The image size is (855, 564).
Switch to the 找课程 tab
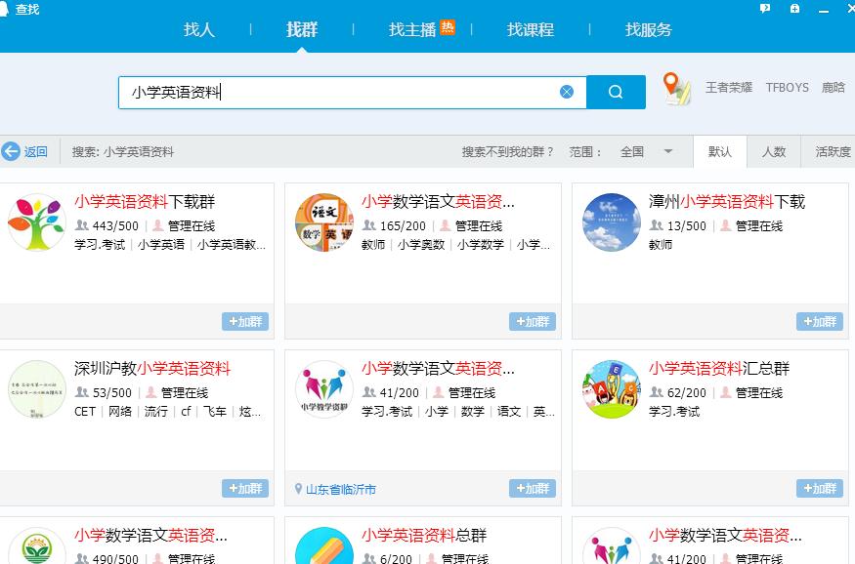pos(533,29)
